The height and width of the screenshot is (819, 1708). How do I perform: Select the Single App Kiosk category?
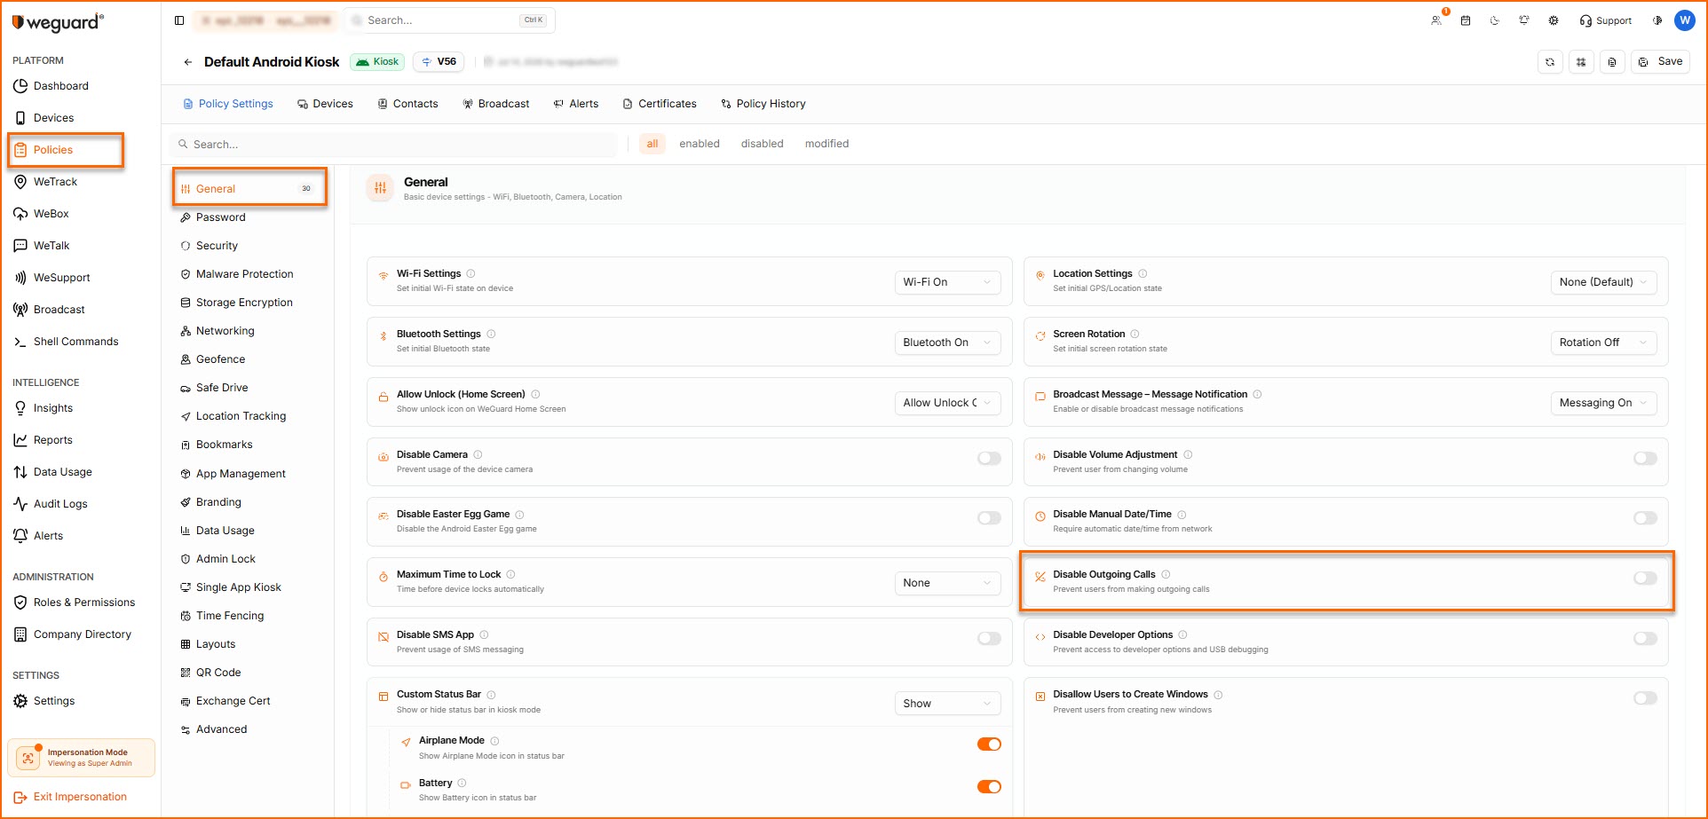pos(239,587)
